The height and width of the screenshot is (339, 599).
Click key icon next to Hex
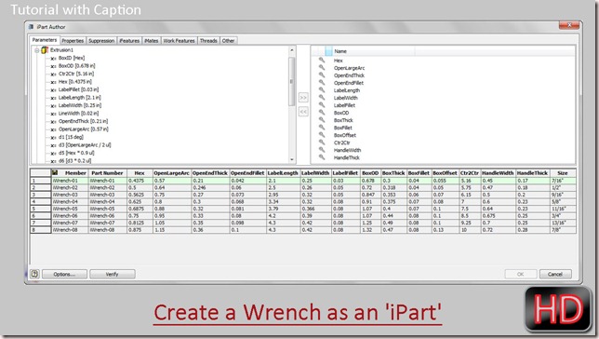pos(322,61)
